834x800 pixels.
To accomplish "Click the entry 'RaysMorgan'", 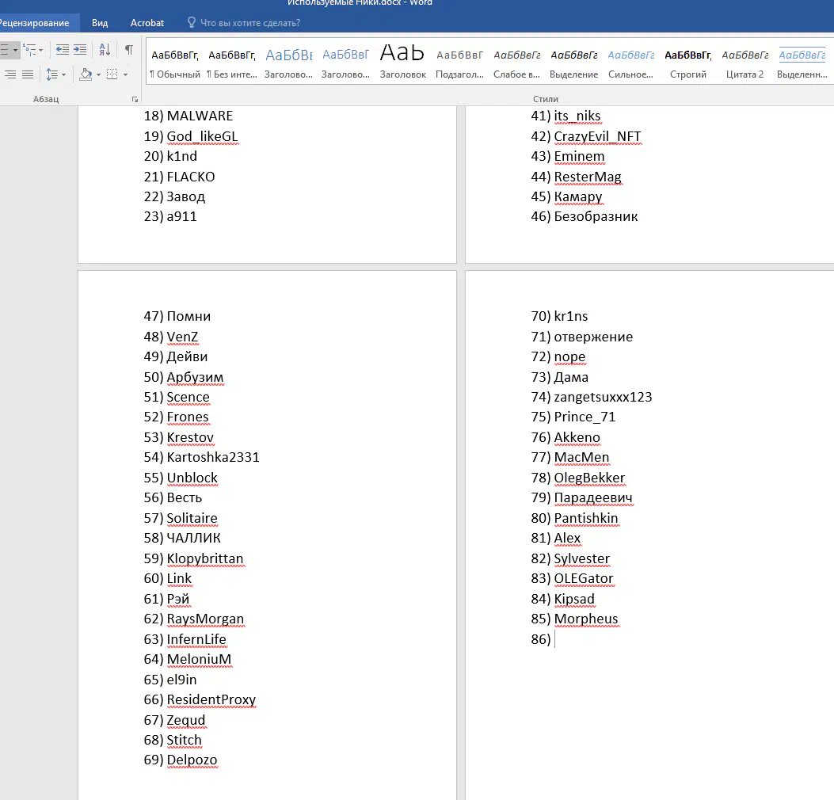I will pos(205,619).
